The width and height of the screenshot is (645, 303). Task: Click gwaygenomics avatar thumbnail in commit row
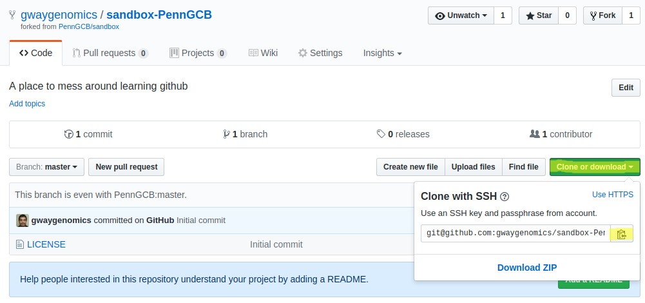[x=22, y=220]
